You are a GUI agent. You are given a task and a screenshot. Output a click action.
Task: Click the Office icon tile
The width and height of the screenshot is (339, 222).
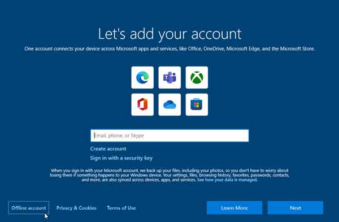(x=142, y=105)
